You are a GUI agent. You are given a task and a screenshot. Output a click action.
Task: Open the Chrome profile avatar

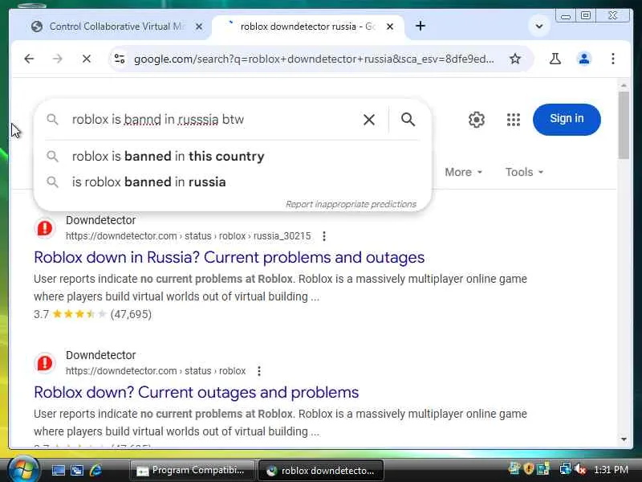[x=584, y=59]
